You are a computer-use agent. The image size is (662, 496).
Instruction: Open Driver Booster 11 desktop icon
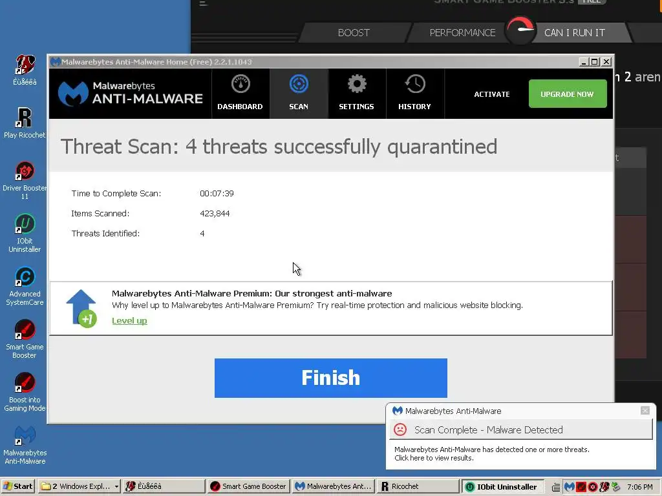25,181
